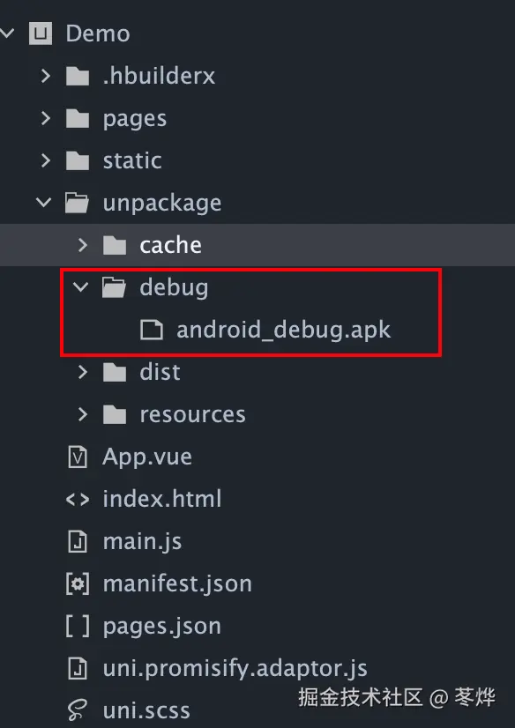Screen dimensions: 515x728
Task: Click the blank file icon of android_debug.apk
Action: click(152, 331)
